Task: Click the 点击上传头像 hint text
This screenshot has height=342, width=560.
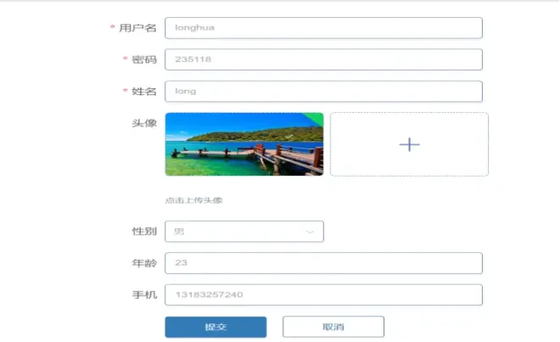Action: 193,201
